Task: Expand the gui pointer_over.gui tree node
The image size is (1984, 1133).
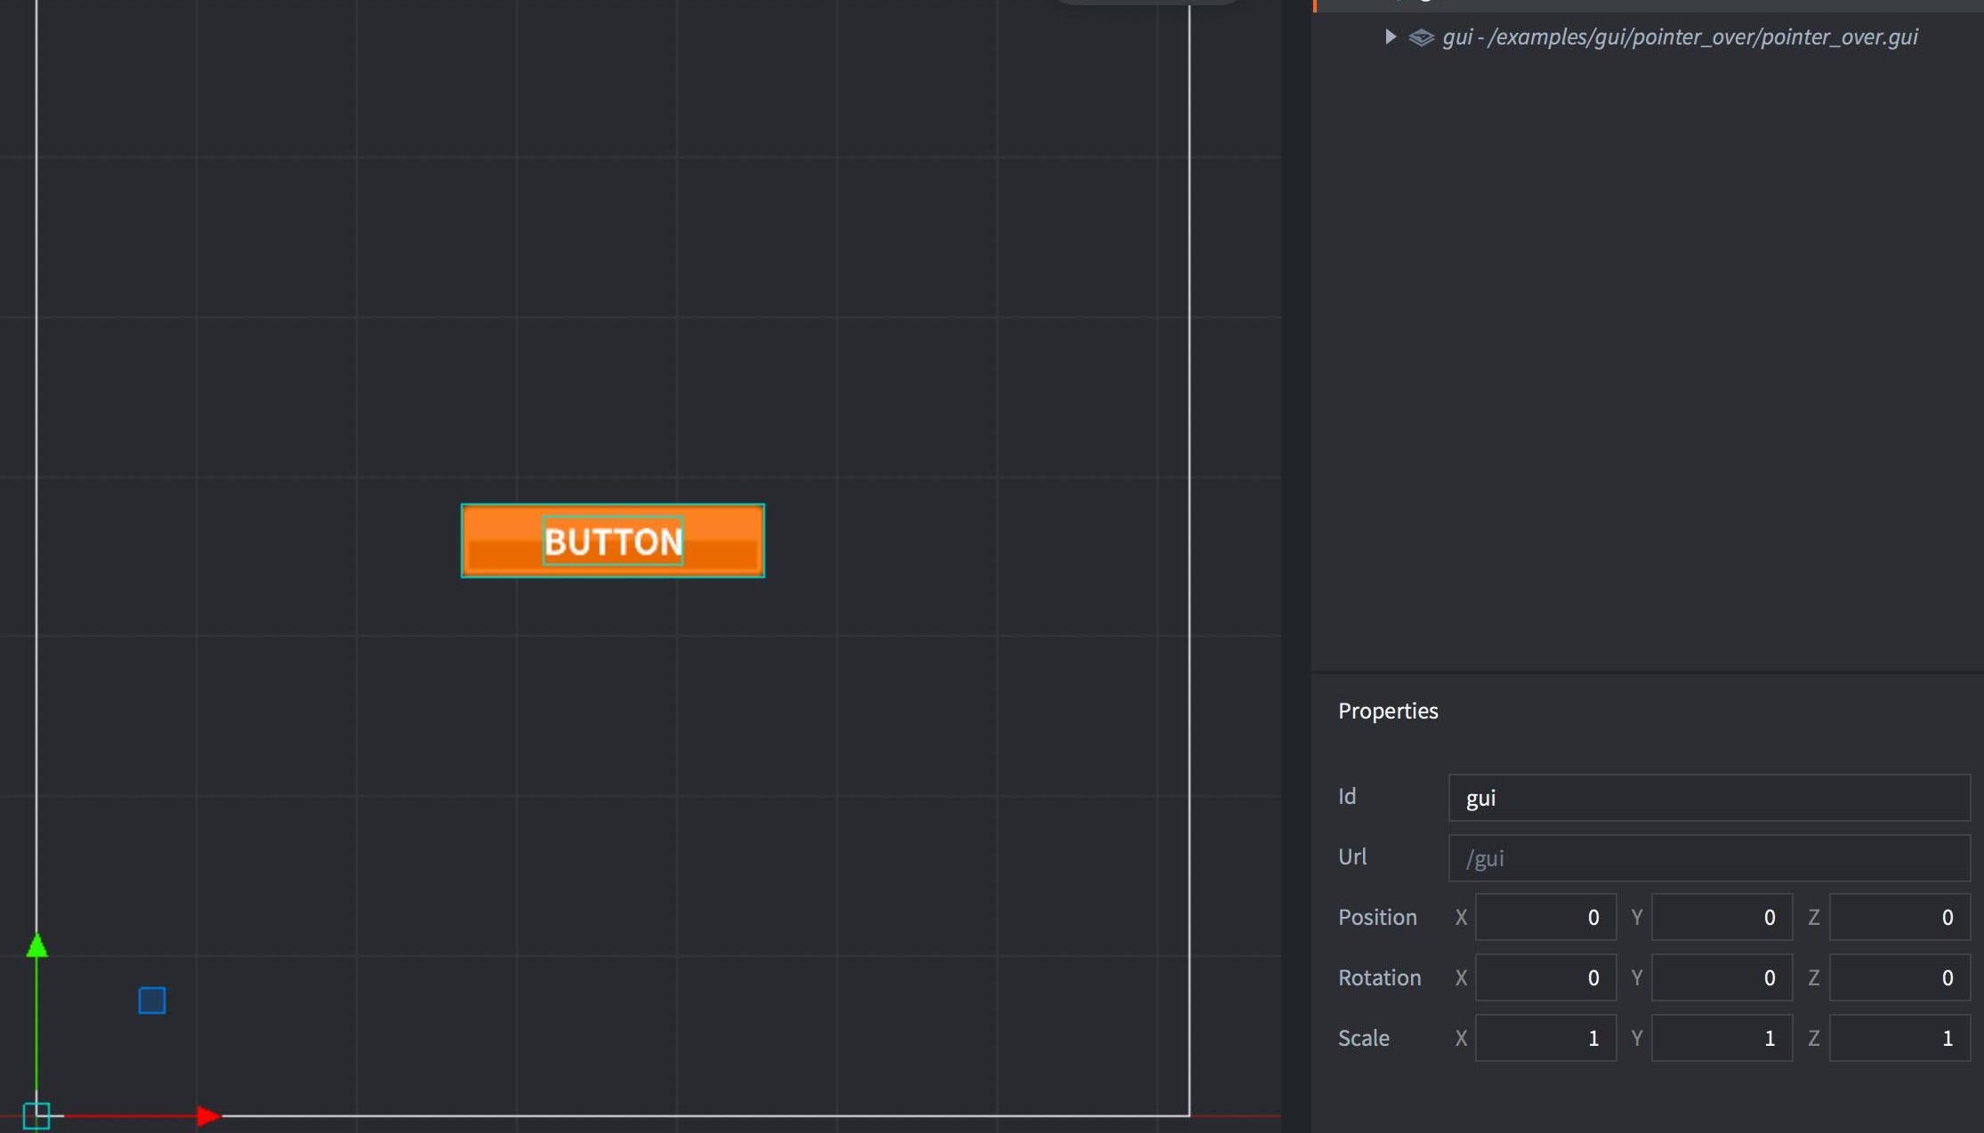Action: 1390,36
